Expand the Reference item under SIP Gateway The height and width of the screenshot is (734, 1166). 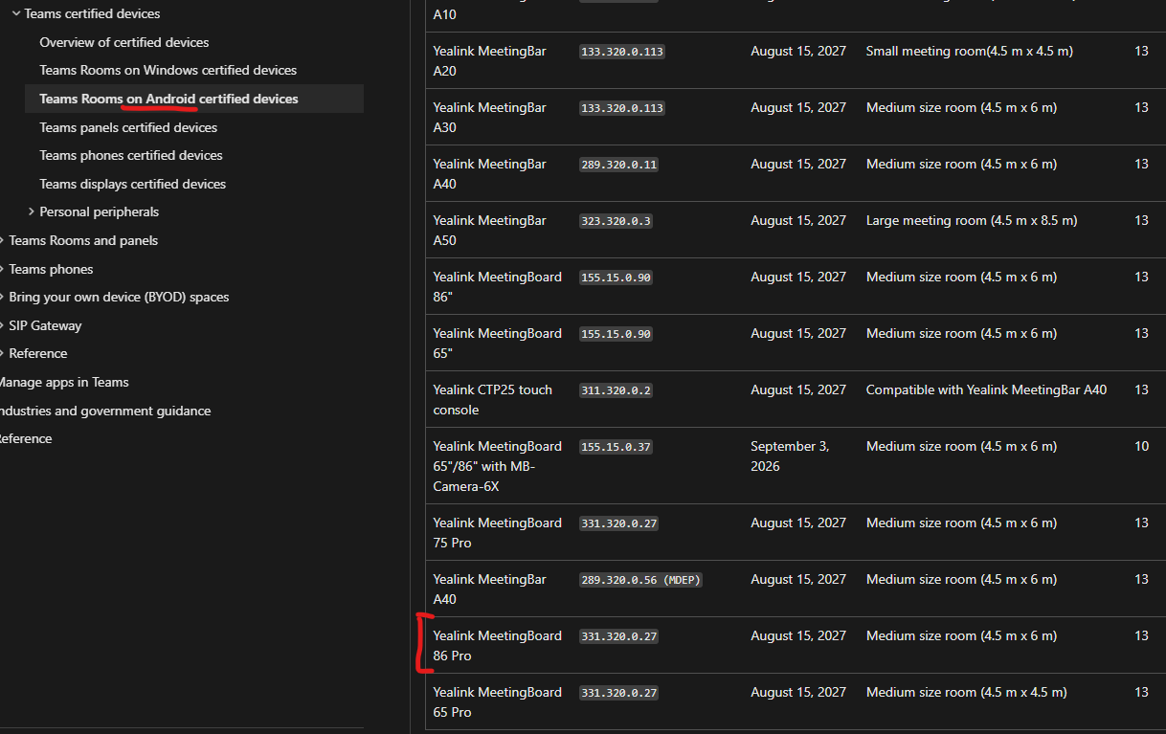(37, 353)
